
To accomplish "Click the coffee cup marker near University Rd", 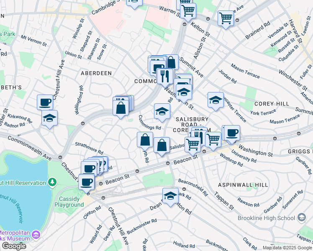I will pyautogui.click(x=232, y=133).
